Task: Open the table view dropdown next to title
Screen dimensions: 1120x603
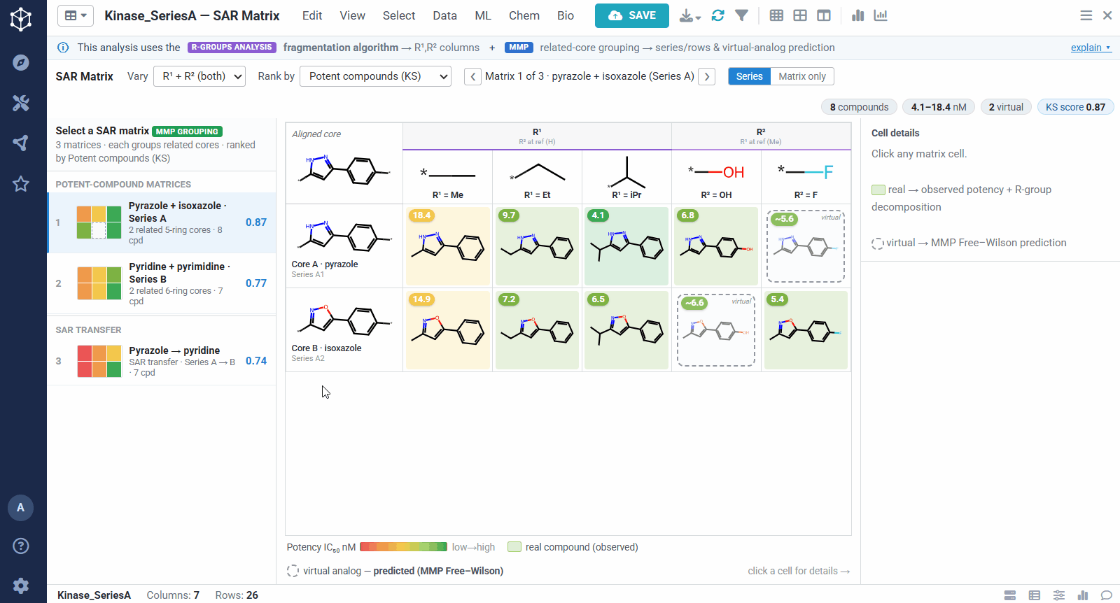Action: [76, 15]
